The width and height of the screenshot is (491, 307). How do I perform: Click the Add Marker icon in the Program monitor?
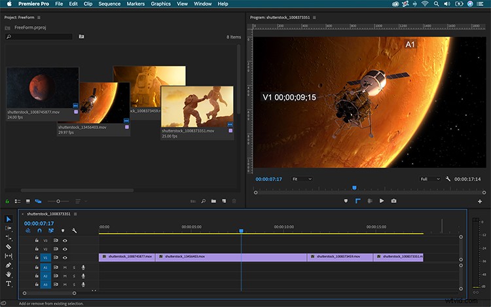tap(346, 201)
